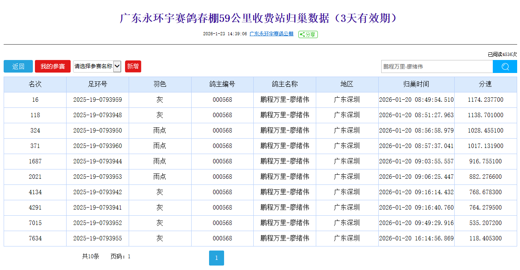520x270 pixels.
Task: Click the 足环号 column header
Action: point(97,84)
